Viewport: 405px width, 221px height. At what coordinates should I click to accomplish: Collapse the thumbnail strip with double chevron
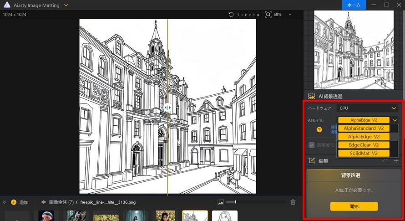[x=5, y=202]
